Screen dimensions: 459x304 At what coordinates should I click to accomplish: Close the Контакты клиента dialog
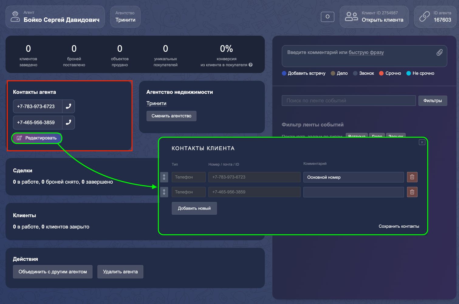point(422,142)
